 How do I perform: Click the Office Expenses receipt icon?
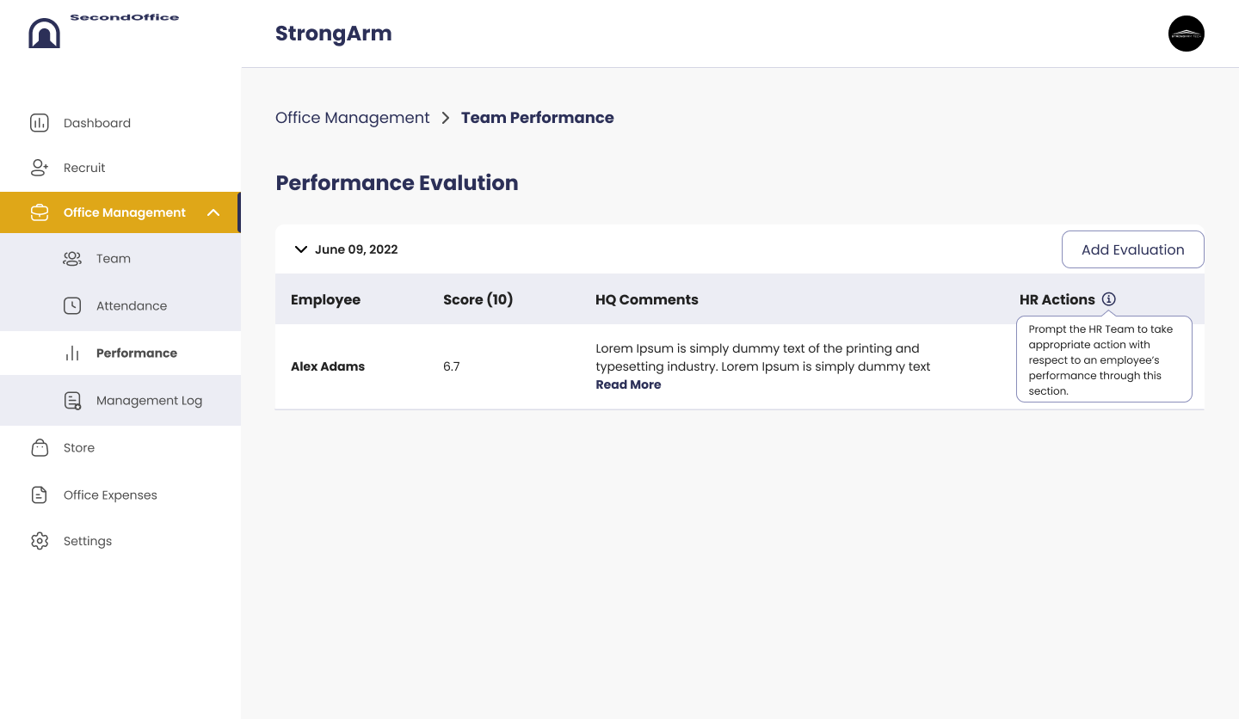[39, 495]
